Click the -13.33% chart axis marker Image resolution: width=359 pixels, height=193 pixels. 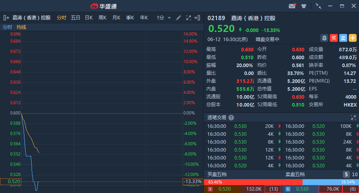point(193,182)
